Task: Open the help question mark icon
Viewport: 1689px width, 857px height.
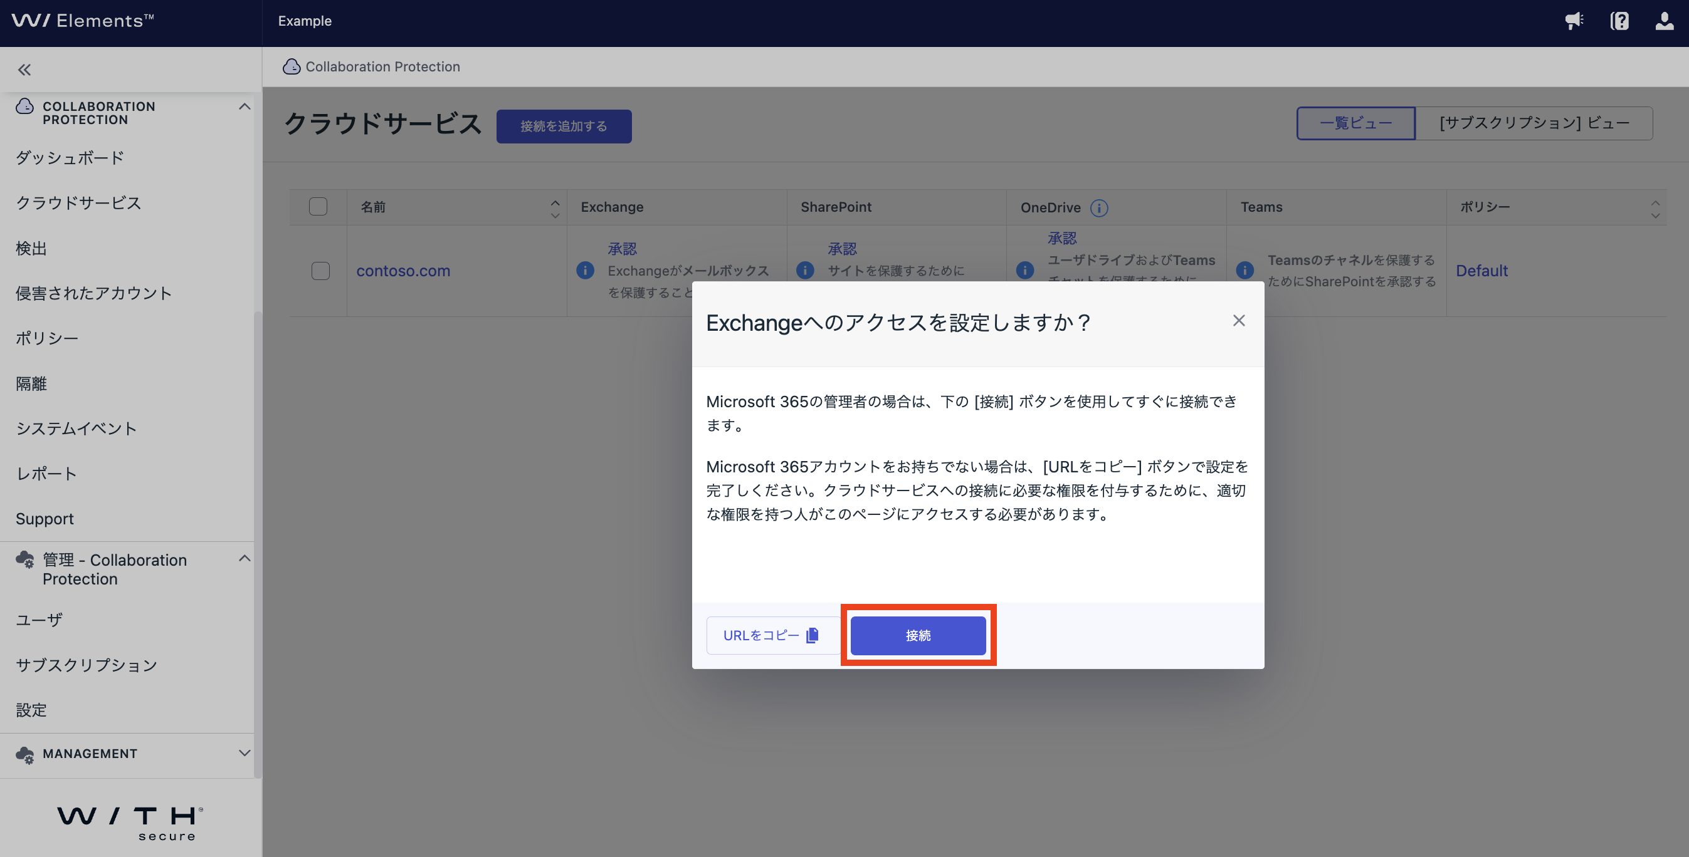Action: click(1619, 21)
